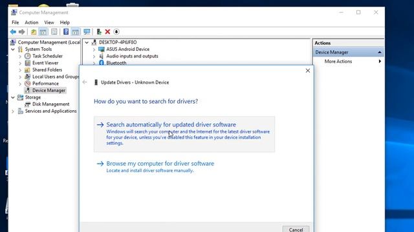Image resolution: width=414 pixels, height=232 pixels.
Task: Click the gray Forward arrow in toolbar
Action: click(x=21, y=32)
